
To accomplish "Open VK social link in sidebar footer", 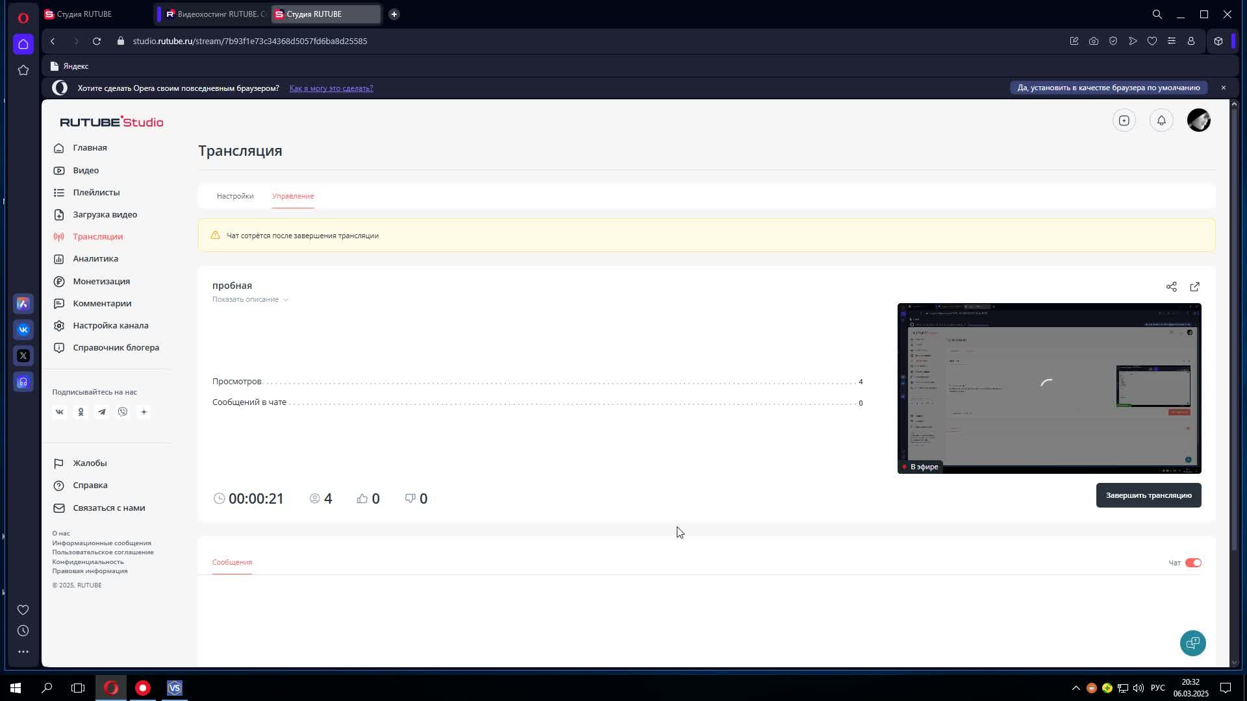I will coord(59,412).
